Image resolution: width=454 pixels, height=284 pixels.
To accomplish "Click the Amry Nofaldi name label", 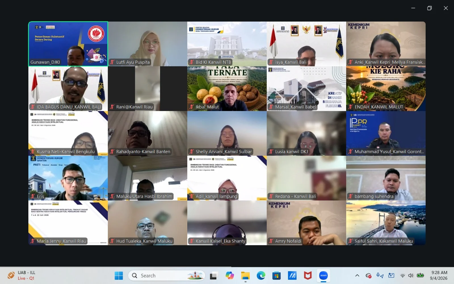I will pyautogui.click(x=288, y=241).
